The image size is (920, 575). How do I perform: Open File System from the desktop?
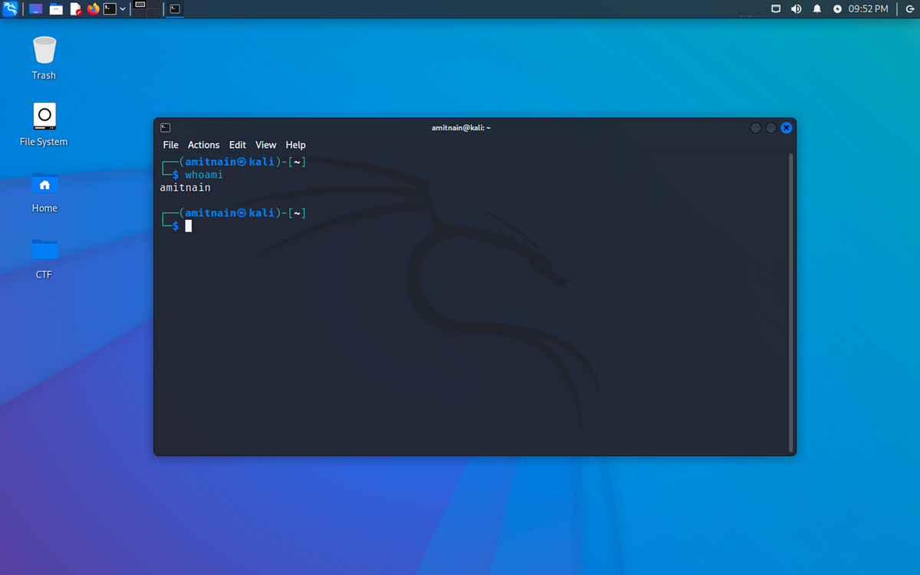click(44, 114)
